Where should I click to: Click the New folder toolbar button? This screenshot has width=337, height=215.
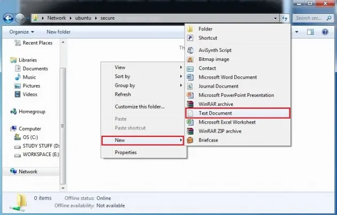(x=58, y=32)
